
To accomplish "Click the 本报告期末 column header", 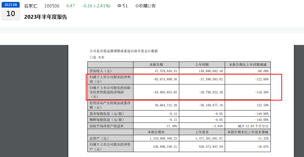I will [156, 132].
